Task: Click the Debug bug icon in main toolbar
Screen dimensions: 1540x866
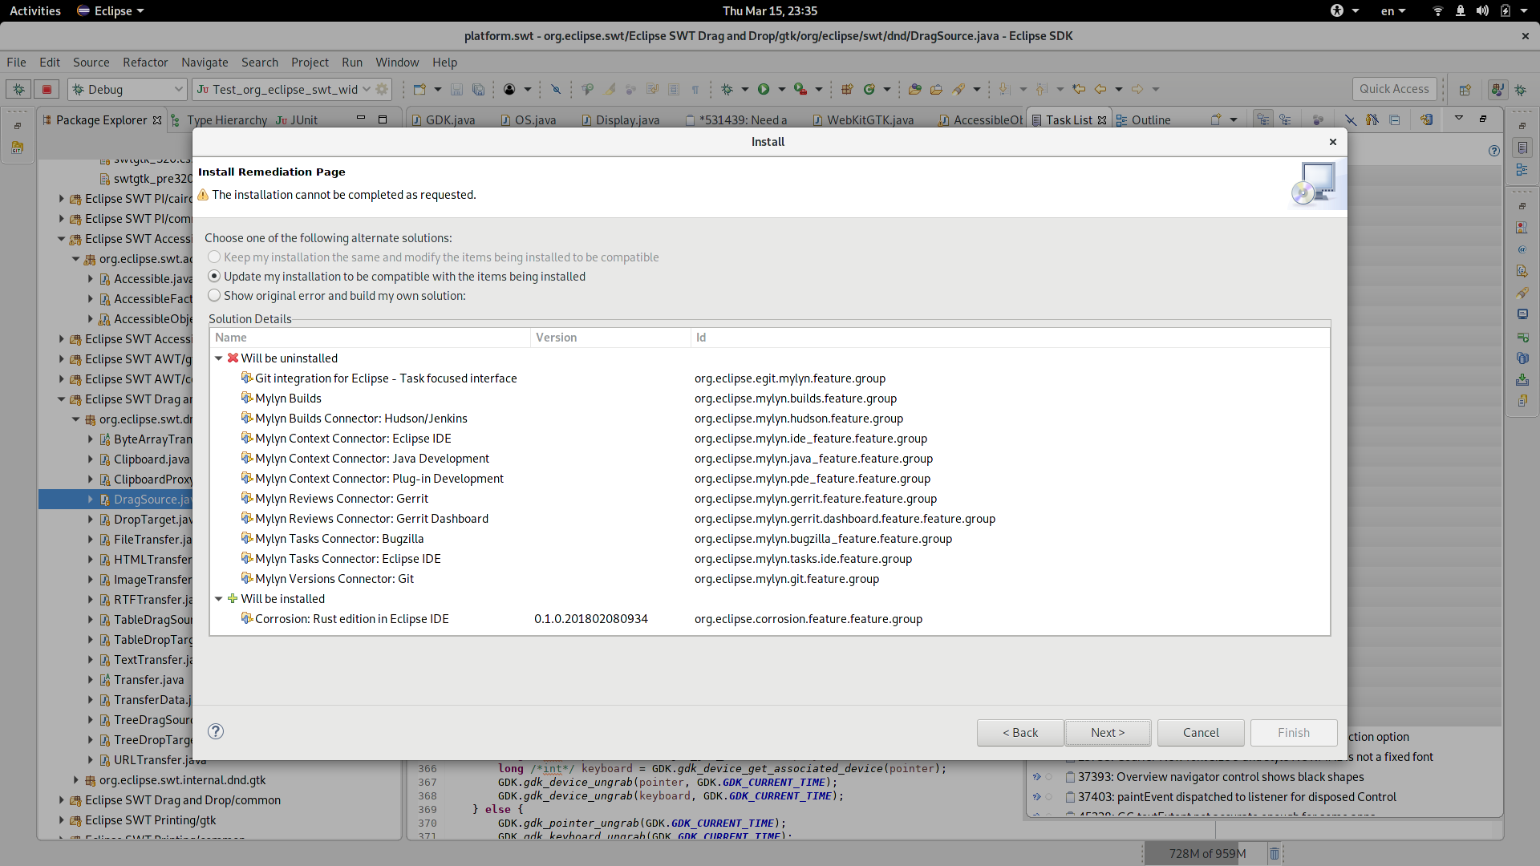Action: pos(727,89)
